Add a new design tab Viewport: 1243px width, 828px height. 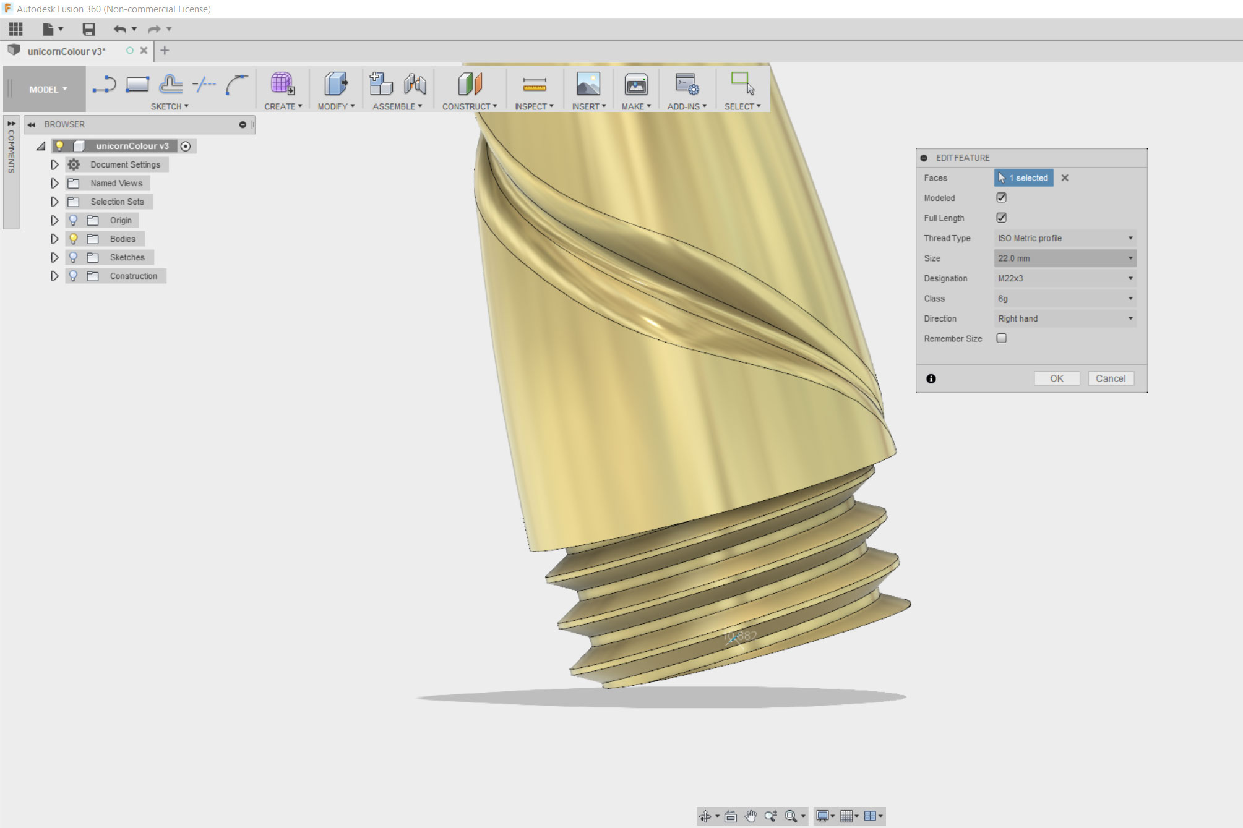click(165, 51)
